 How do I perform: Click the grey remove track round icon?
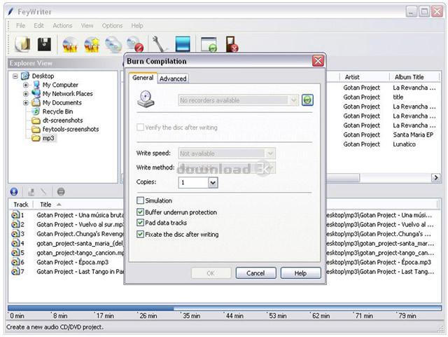pyautogui.click(x=61, y=192)
